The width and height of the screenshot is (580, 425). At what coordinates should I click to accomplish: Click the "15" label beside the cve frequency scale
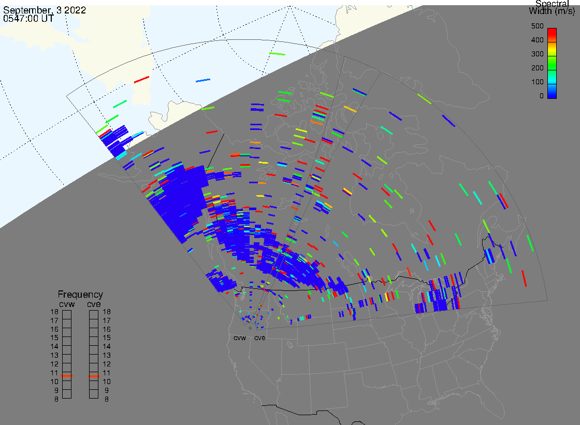point(107,338)
